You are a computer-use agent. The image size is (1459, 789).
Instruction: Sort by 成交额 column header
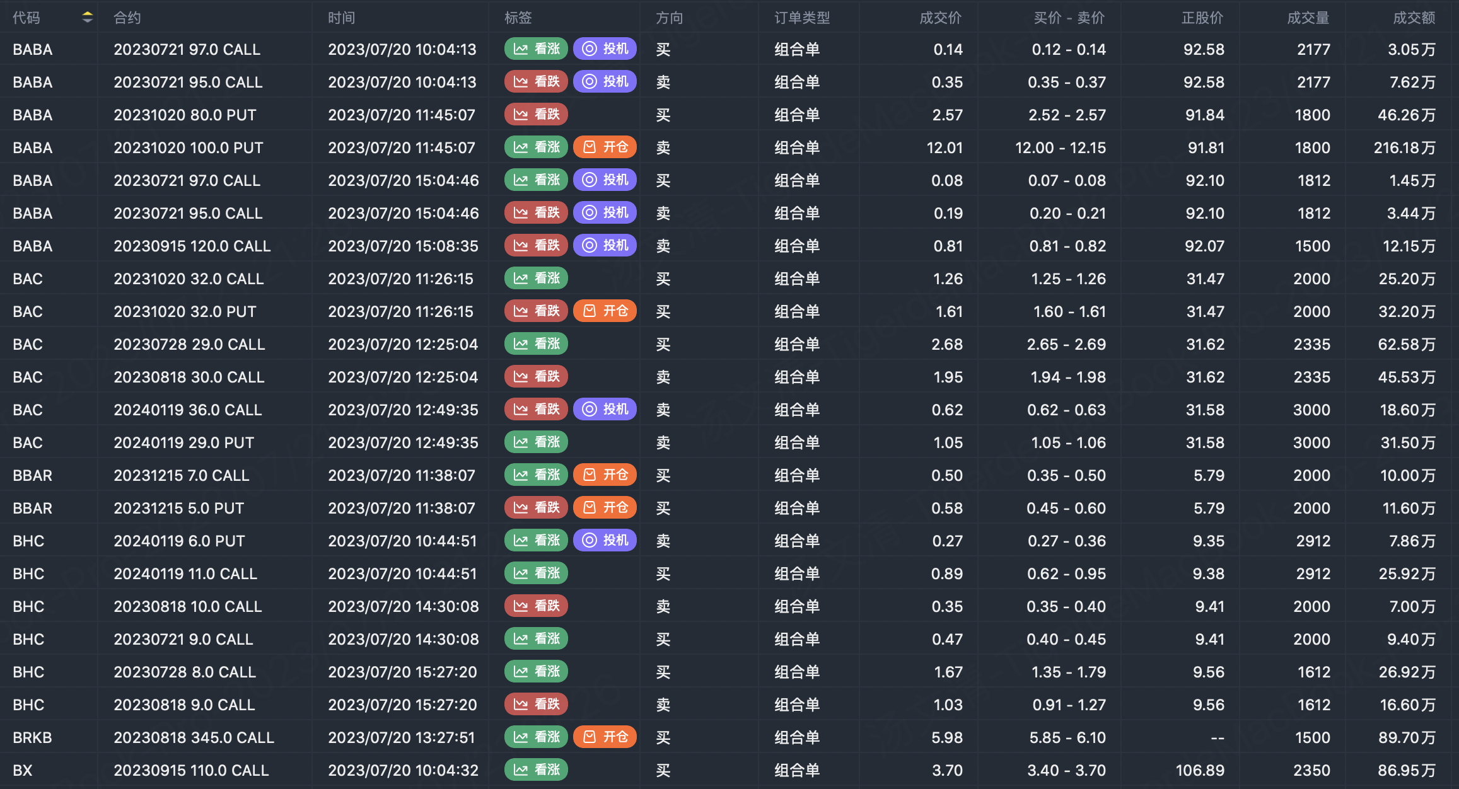click(x=1414, y=18)
